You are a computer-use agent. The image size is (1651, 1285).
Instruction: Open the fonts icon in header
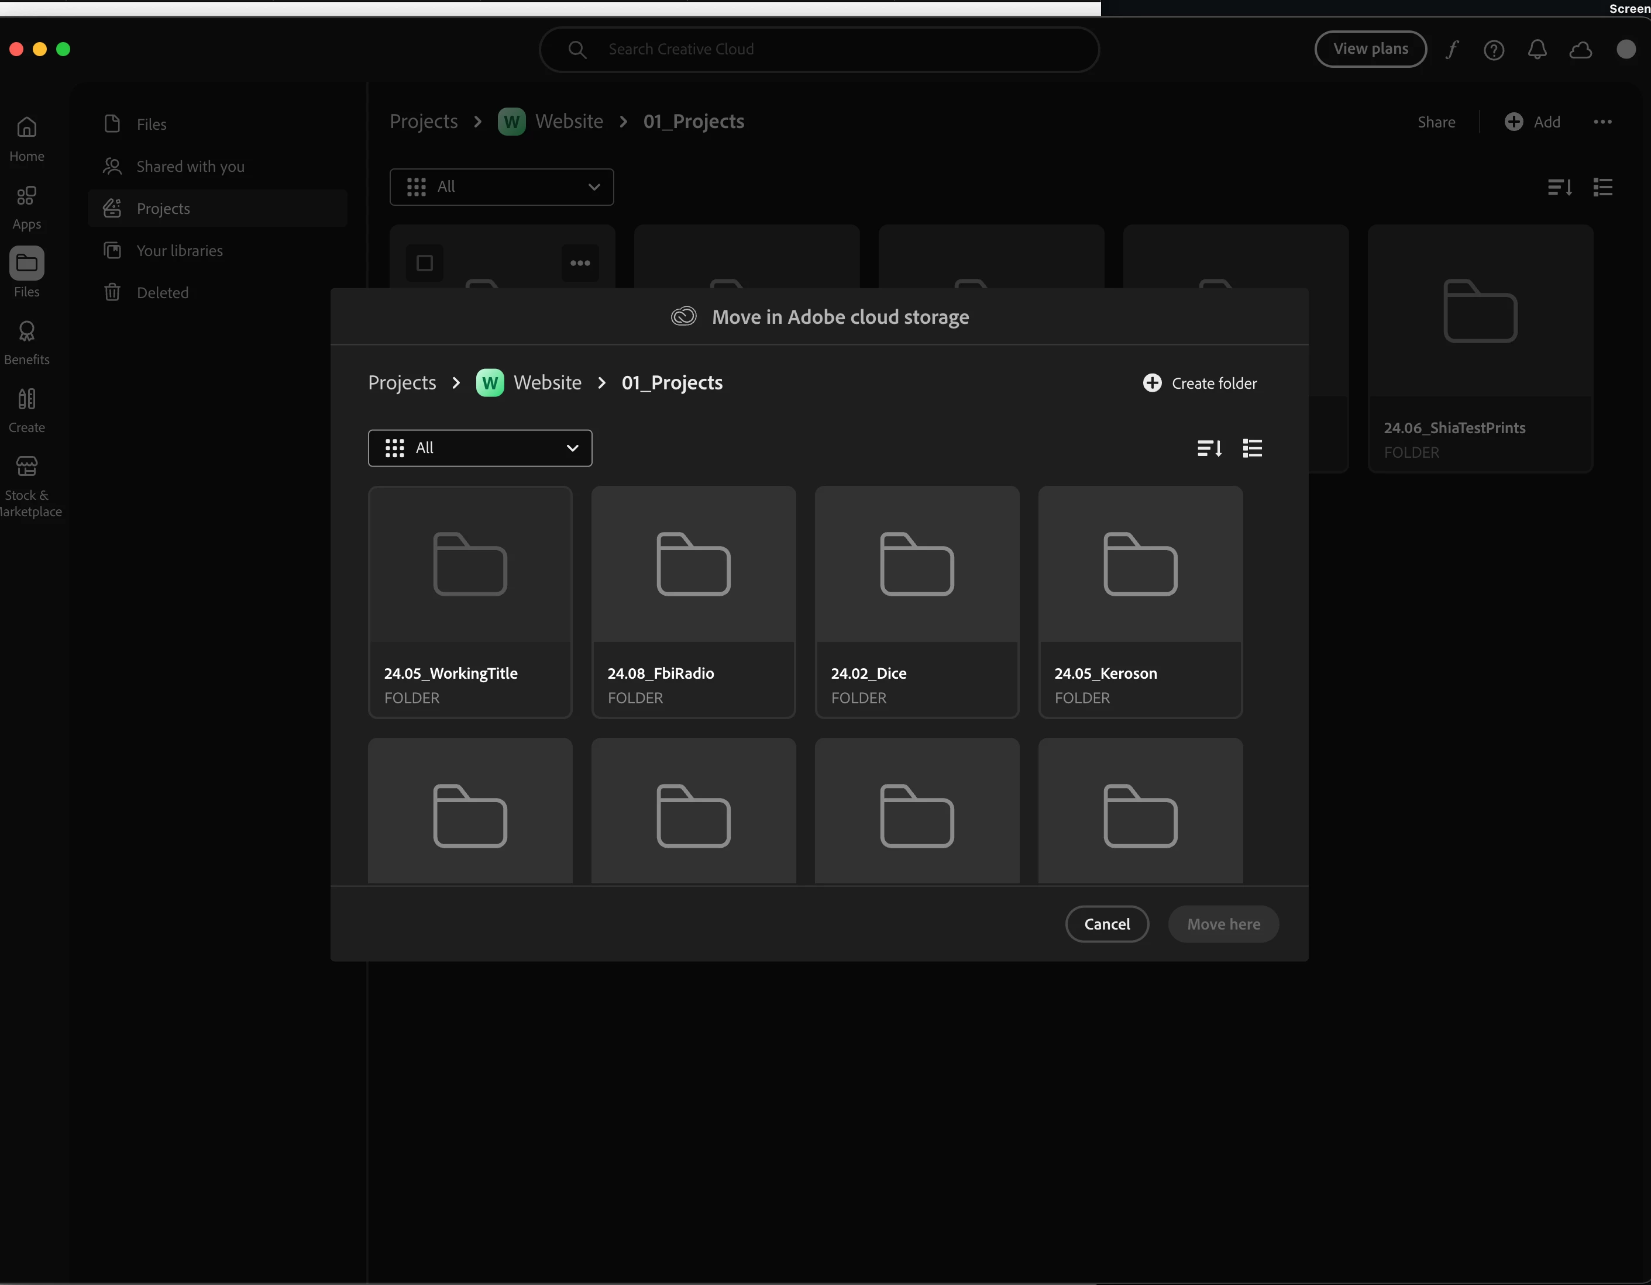pyautogui.click(x=1451, y=49)
